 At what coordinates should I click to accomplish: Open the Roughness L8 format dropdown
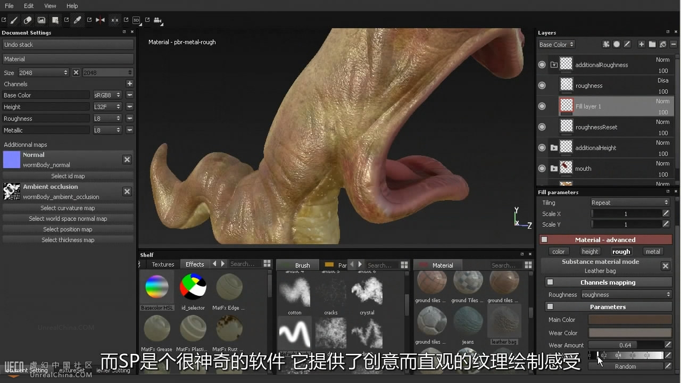point(107,119)
